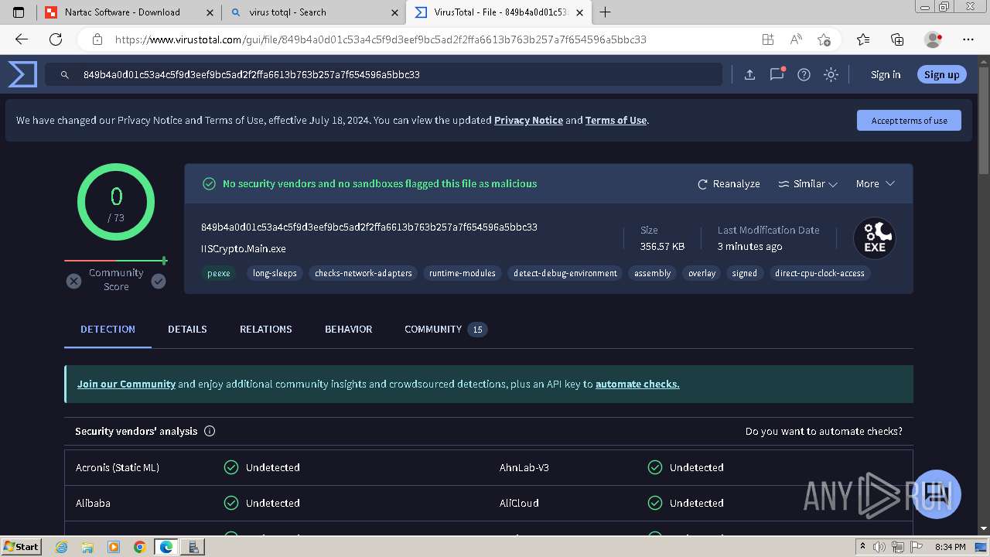Open a new browser tab
The image size is (990, 557).
pyautogui.click(x=606, y=12)
